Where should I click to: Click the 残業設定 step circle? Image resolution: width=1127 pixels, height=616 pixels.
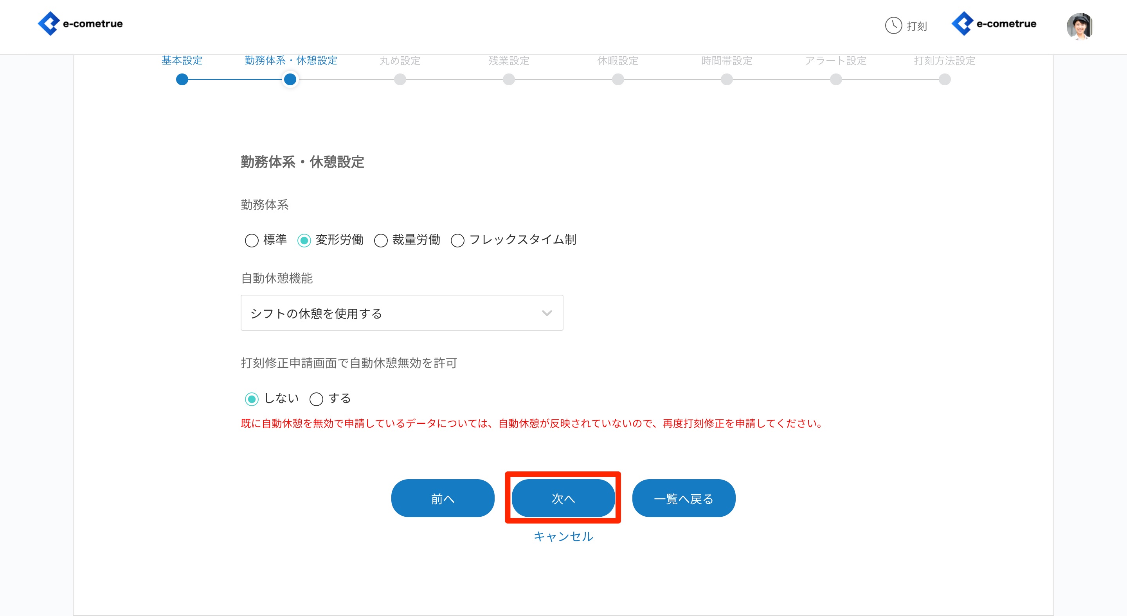[x=509, y=79]
